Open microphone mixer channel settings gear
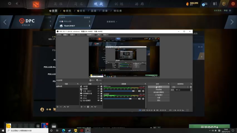237x133 pixels. click(x=143, y=91)
